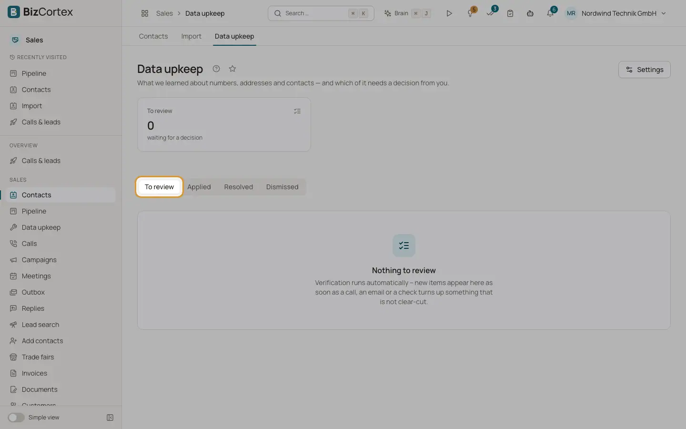Open the notifications bell with badge 6

[x=550, y=13]
